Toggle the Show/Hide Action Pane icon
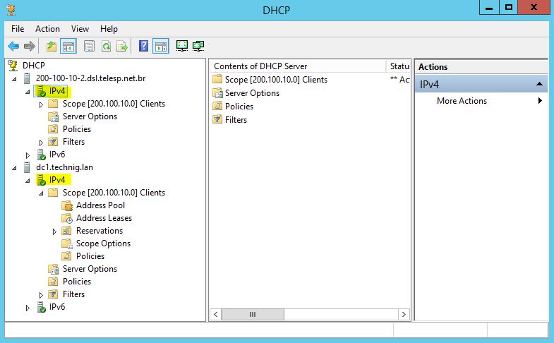554x343 pixels. coord(161,47)
